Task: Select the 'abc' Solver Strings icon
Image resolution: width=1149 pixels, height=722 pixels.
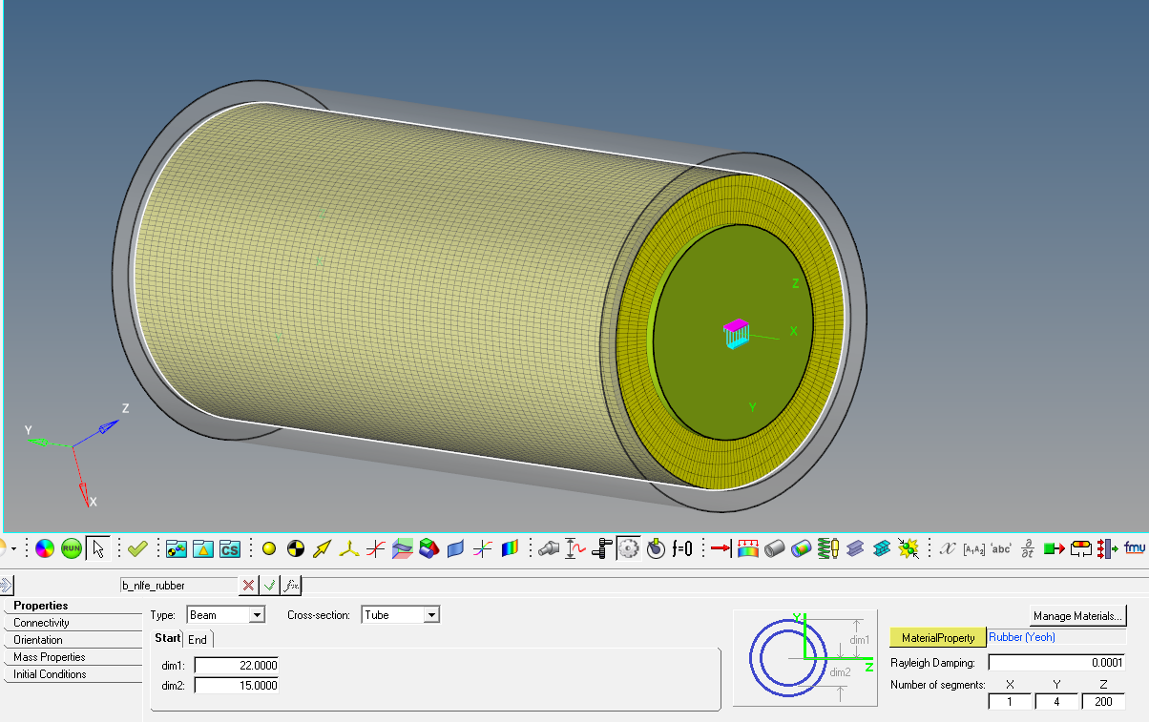Action: tap(1000, 548)
